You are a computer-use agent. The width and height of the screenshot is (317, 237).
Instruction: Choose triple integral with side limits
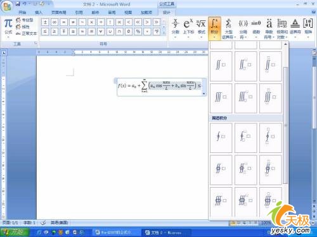tap(245, 98)
